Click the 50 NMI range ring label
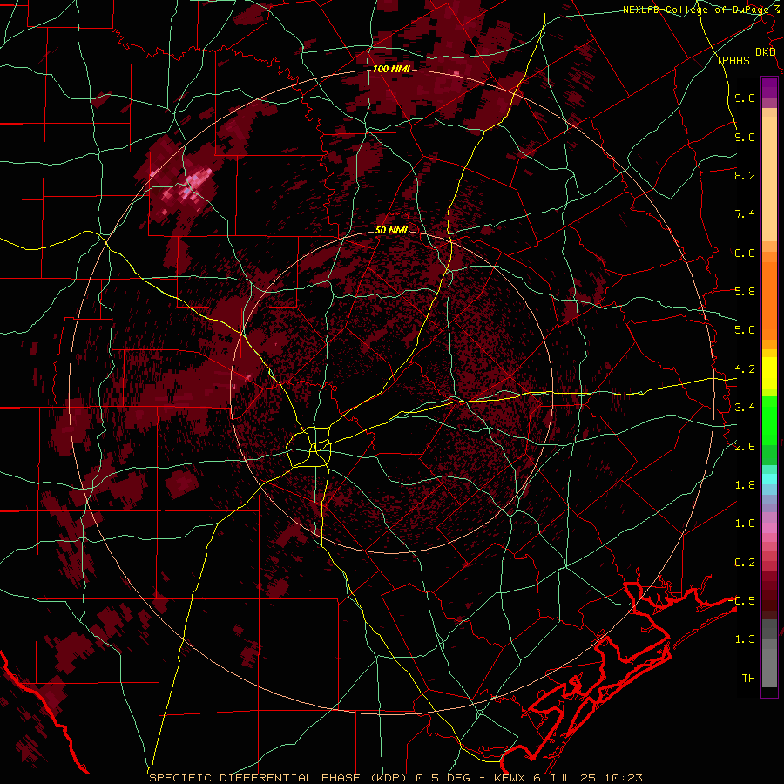The image size is (784, 784). pyautogui.click(x=391, y=230)
